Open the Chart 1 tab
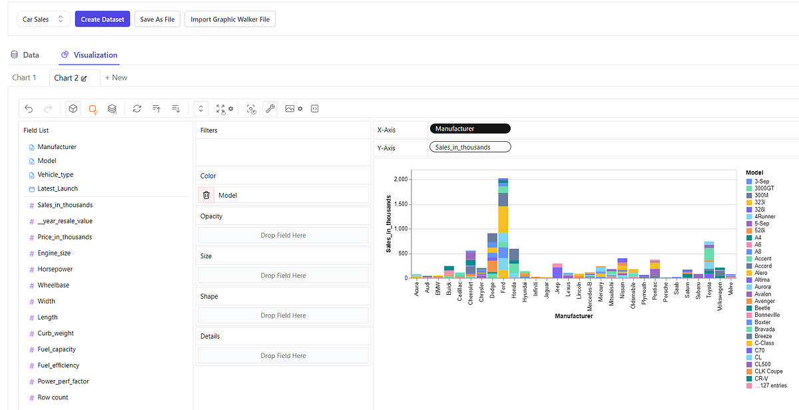799x410 pixels. point(25,78)
